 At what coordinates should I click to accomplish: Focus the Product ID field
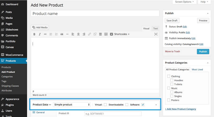113,114
